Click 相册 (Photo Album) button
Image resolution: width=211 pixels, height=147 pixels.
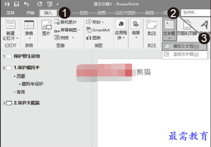click(x=62, y=38)
